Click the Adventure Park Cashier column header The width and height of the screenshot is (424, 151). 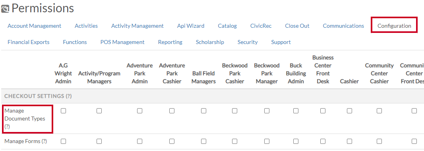pos(172,73)
